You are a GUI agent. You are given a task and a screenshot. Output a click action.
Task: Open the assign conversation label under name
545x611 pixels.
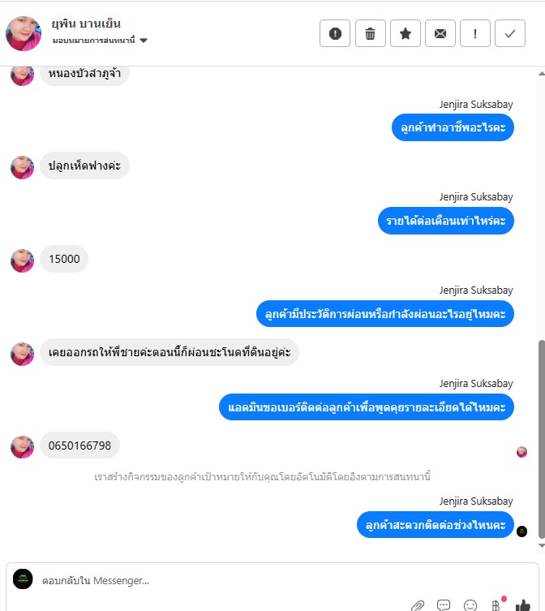click(93, 40)
